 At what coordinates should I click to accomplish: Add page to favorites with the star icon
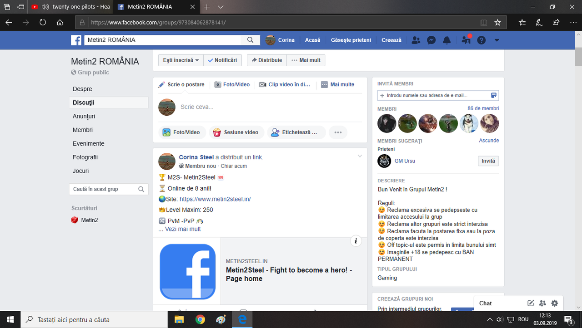(497, 22)
